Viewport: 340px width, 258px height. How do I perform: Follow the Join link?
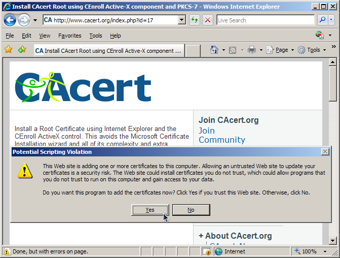[x=207, y=131]
